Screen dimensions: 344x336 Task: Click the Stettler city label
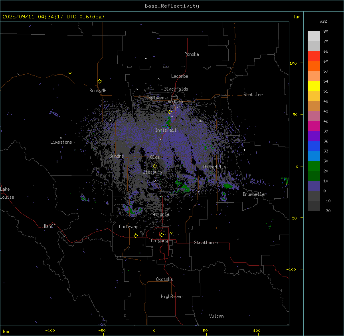click(x=253, y=95)
